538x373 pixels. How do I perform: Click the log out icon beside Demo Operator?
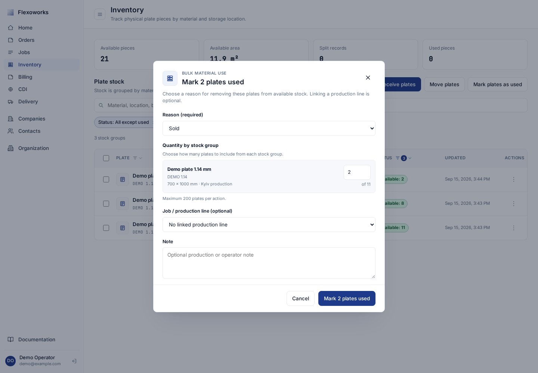[74, 361]
